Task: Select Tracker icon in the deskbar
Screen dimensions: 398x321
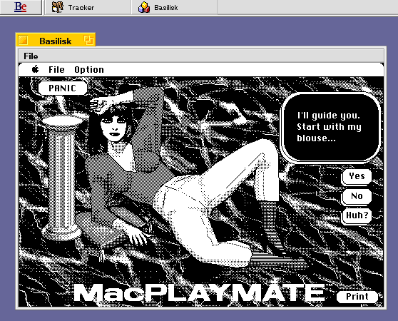Action: click(x=58, y=7)
